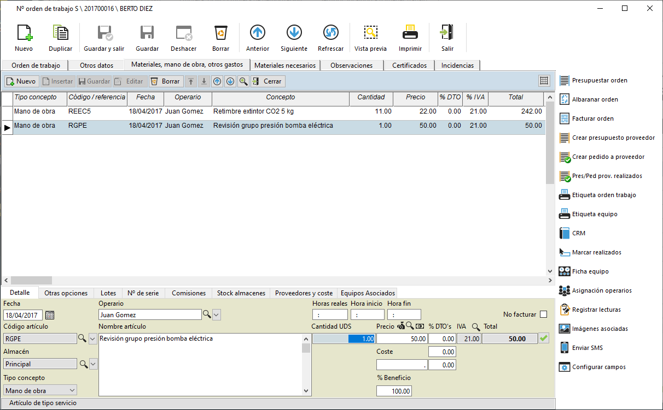This screenshot has height=410, width=663.
Task: Click the Operario search magnifier
Action: click(207, 314)
